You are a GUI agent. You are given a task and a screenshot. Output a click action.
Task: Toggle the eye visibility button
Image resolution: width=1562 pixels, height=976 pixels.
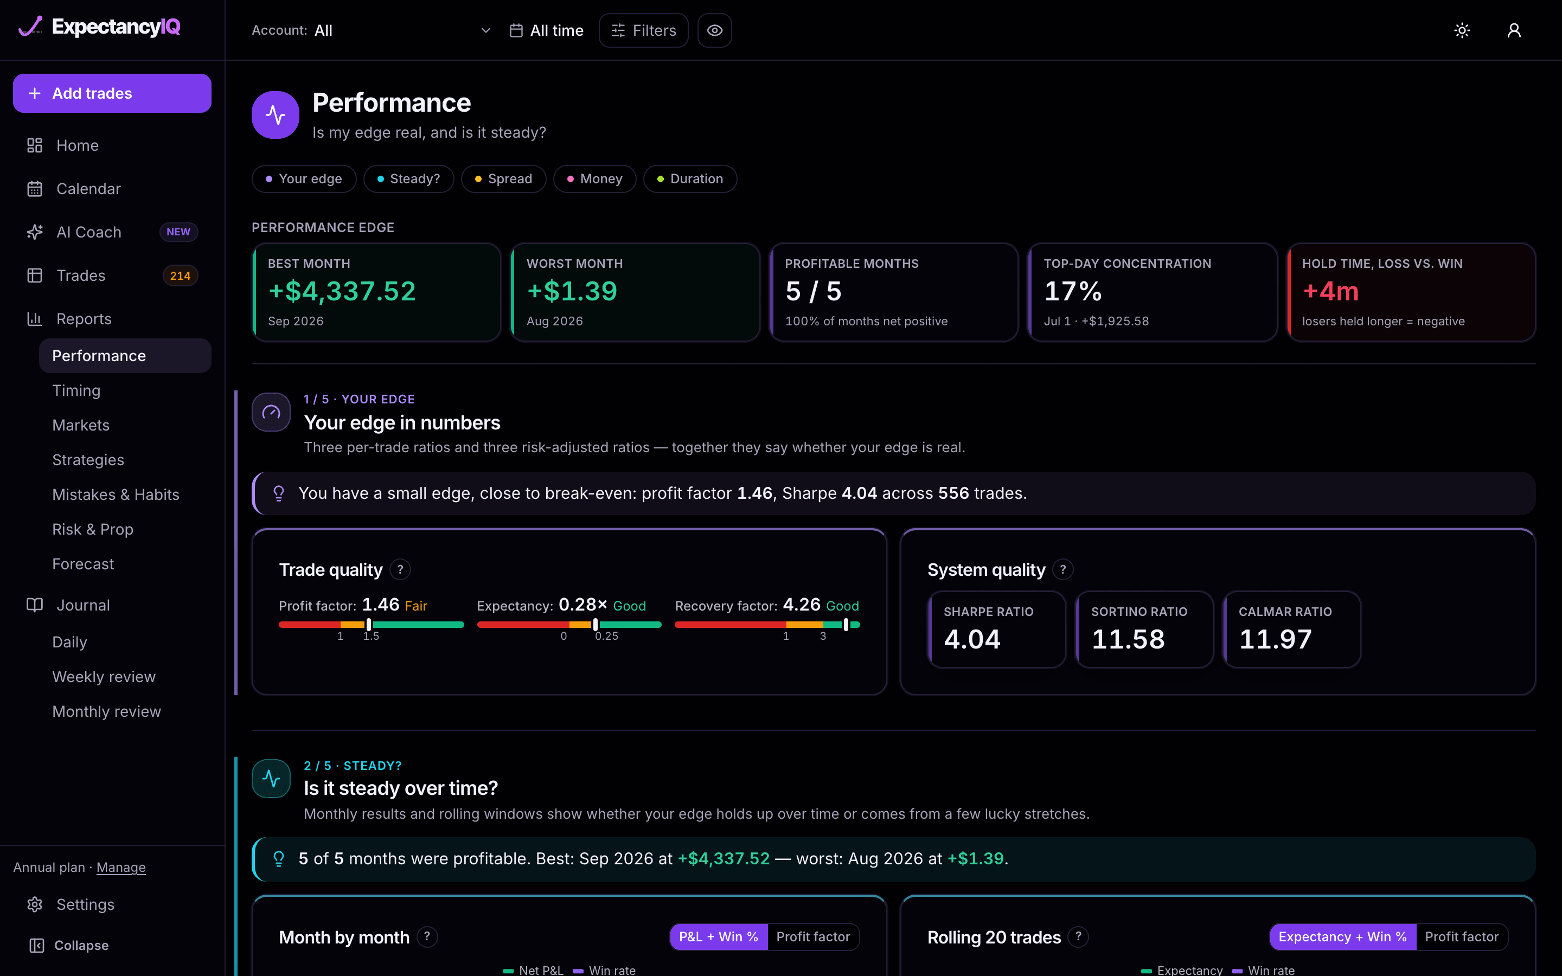714,30
